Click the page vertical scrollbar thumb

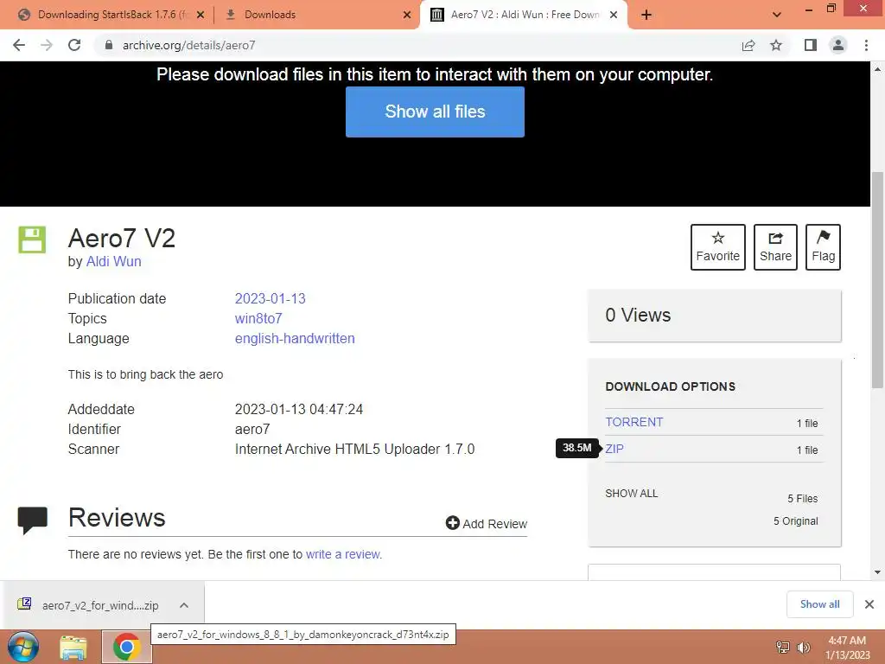(877, 279)
